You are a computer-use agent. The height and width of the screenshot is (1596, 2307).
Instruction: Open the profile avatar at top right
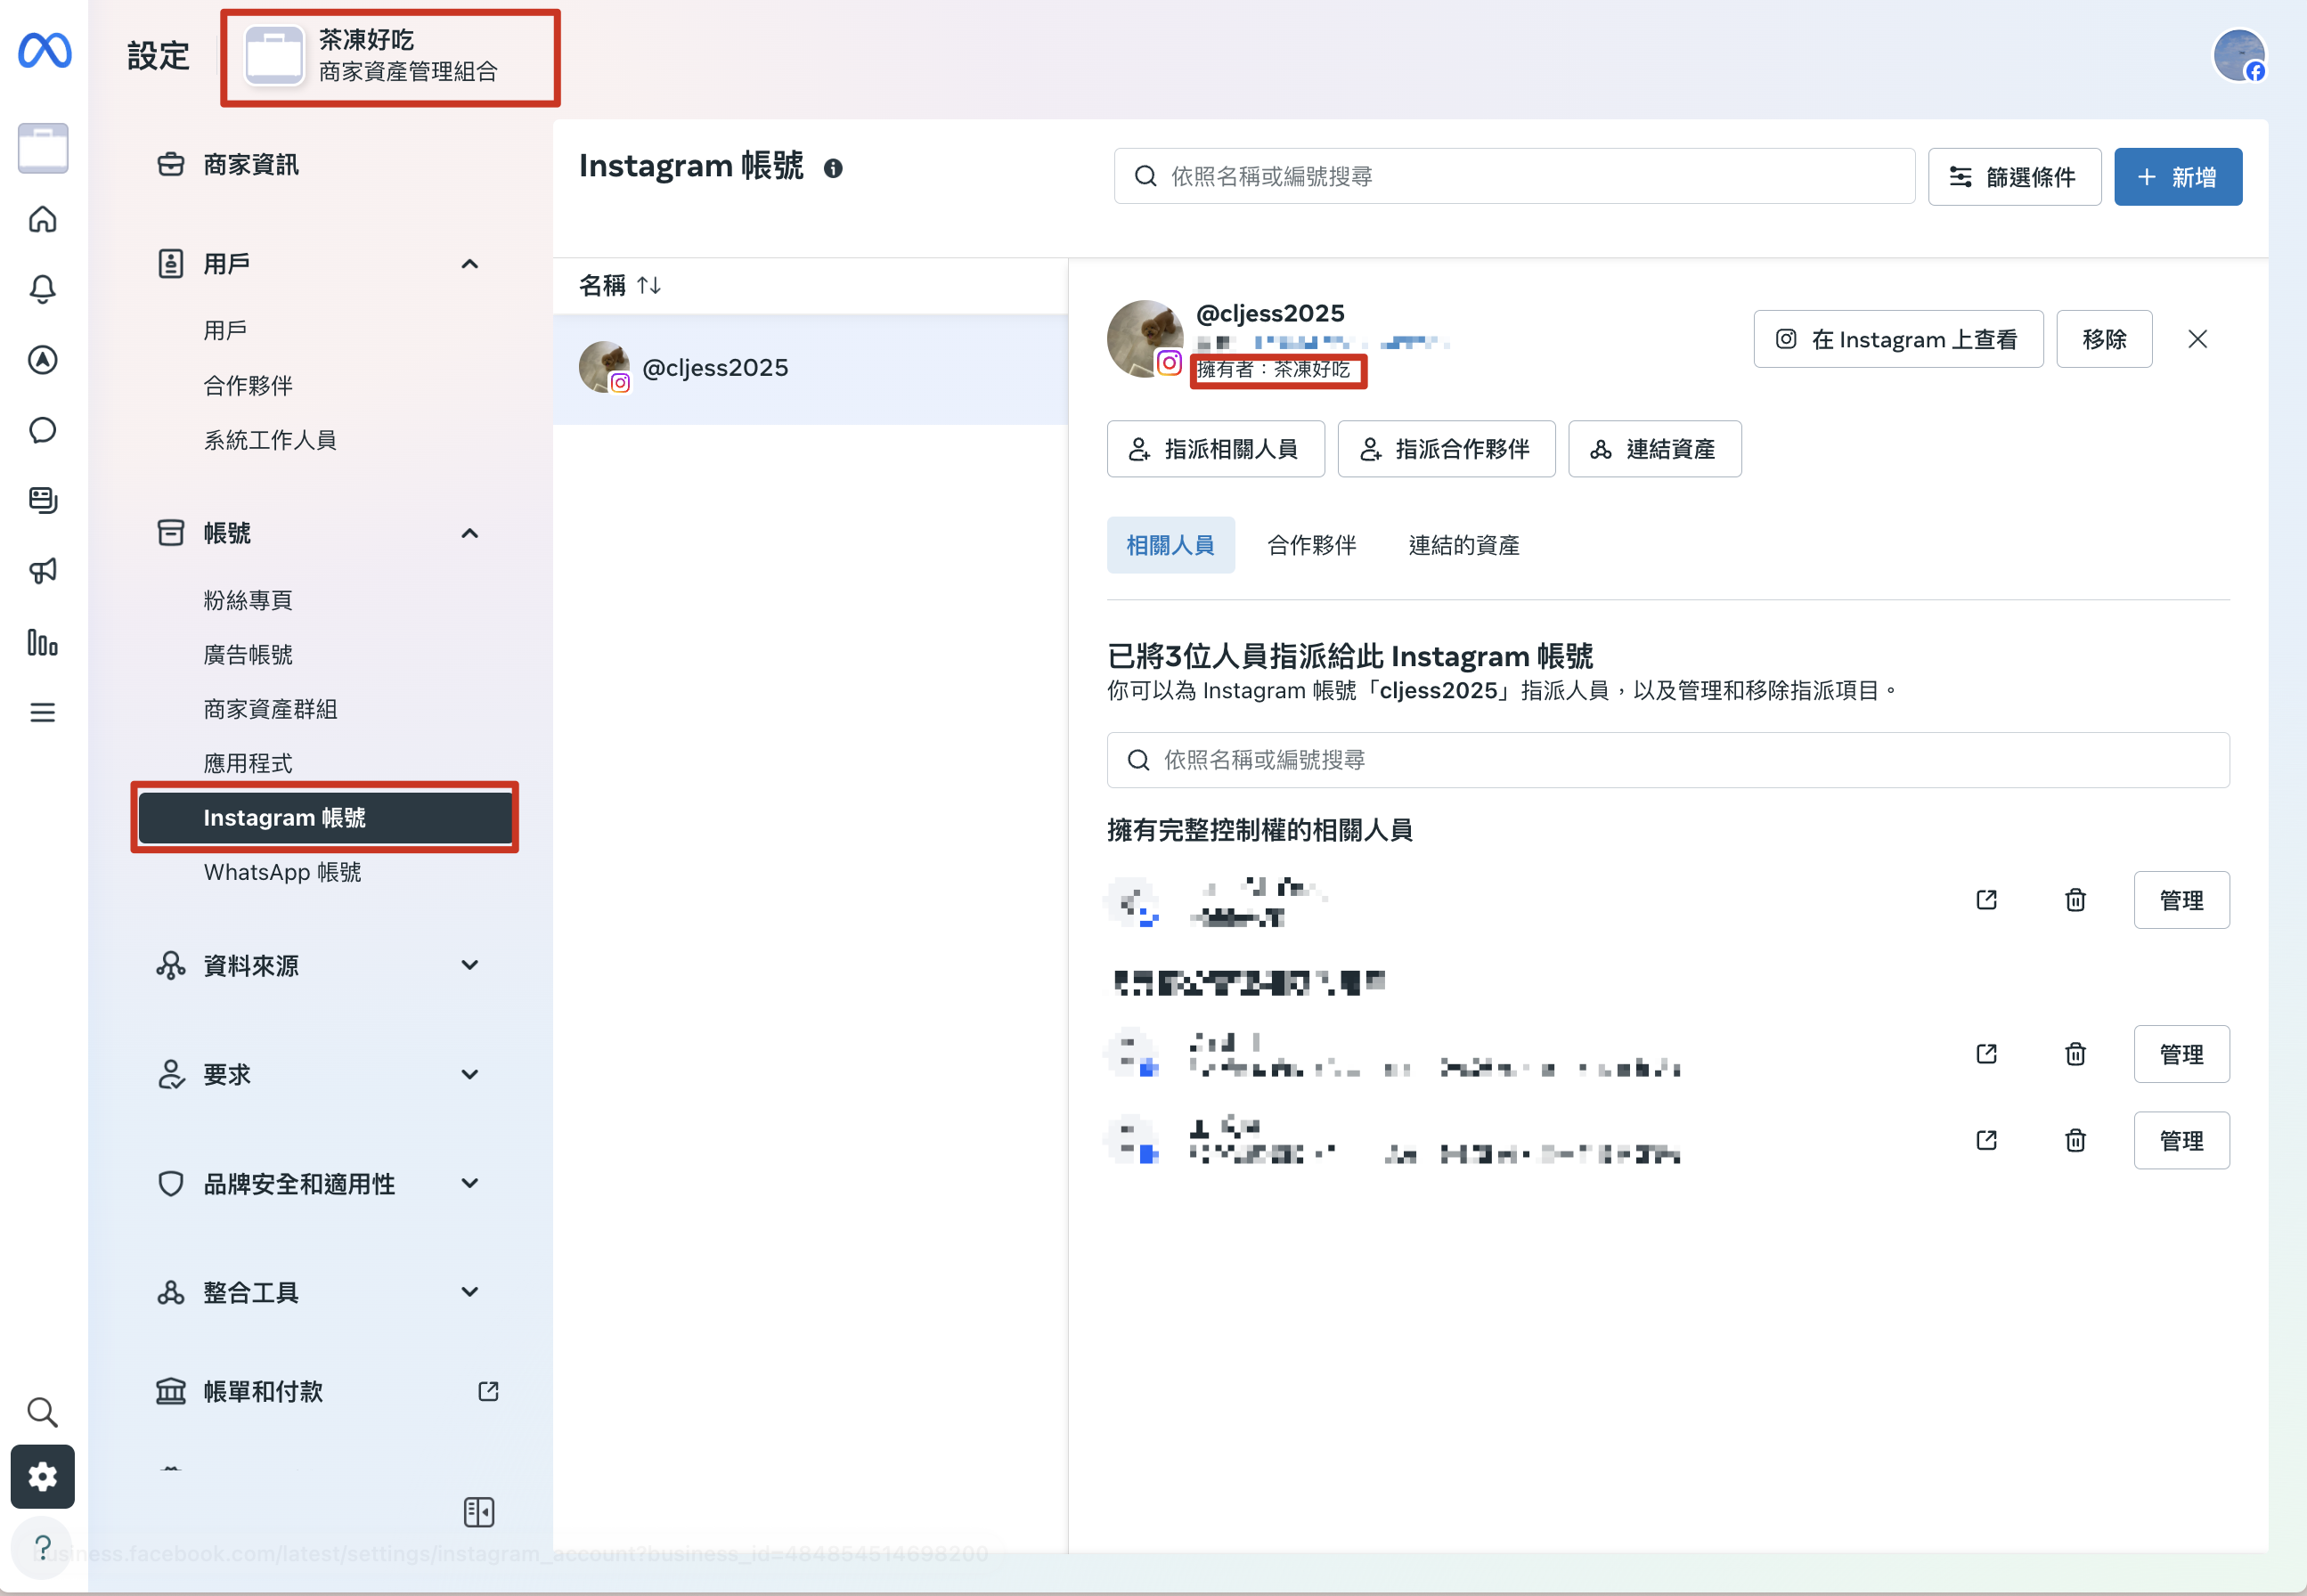[x=2239, y=55]
